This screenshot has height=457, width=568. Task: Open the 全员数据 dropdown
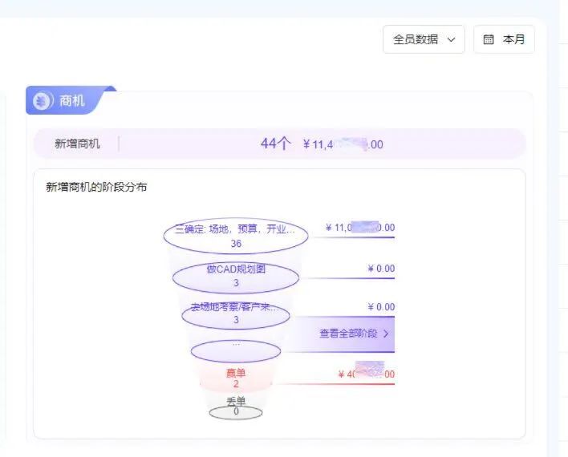point(424,39)
